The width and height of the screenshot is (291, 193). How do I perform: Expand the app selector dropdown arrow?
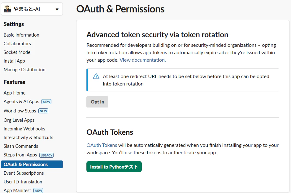pos(57,9)
